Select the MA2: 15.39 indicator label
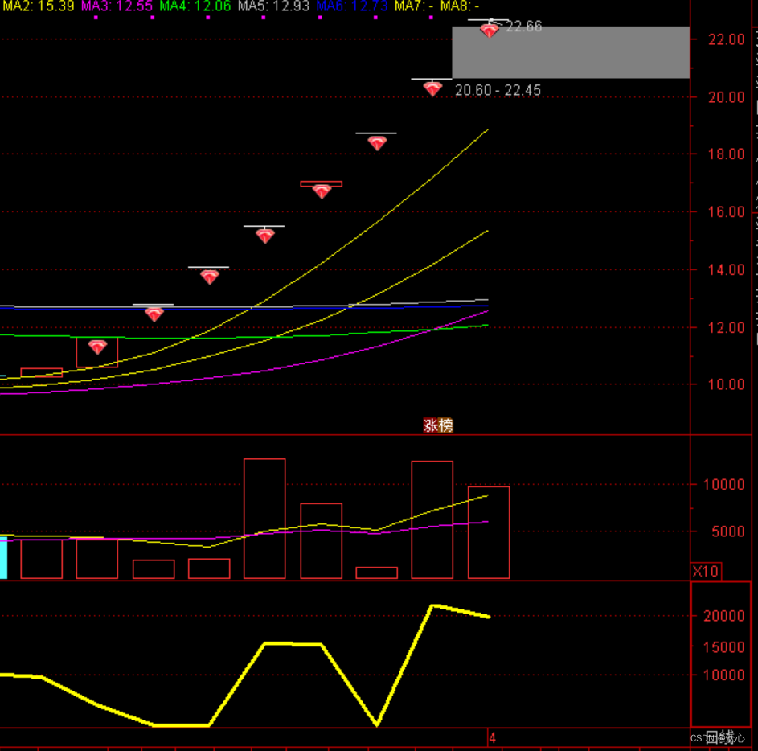 pos(38,6)
